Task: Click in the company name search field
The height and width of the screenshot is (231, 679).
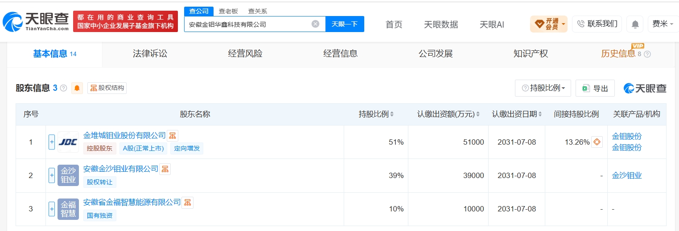Action: 247,24
